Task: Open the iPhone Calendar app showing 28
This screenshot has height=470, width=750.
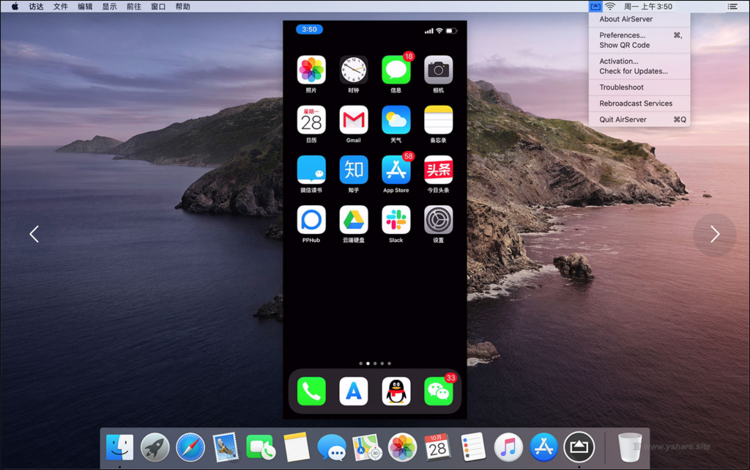Action: 311,120
